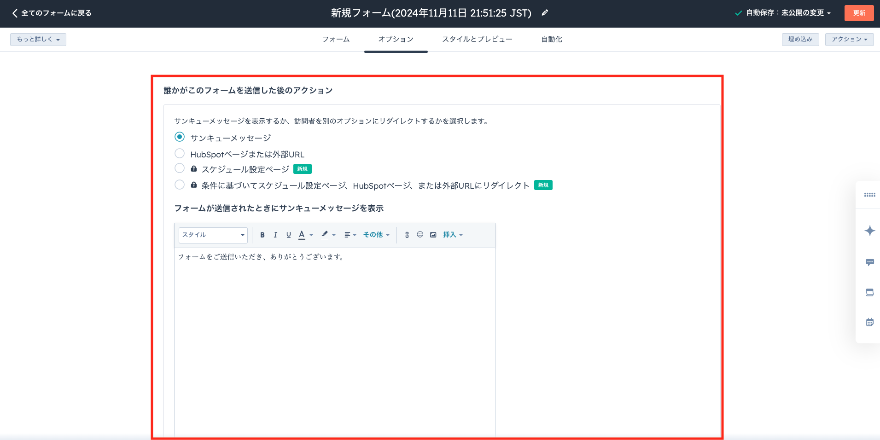Viewport: 880px width, 440px height.
Task: Open the emoji picker icon
Action: pos(420,234)
